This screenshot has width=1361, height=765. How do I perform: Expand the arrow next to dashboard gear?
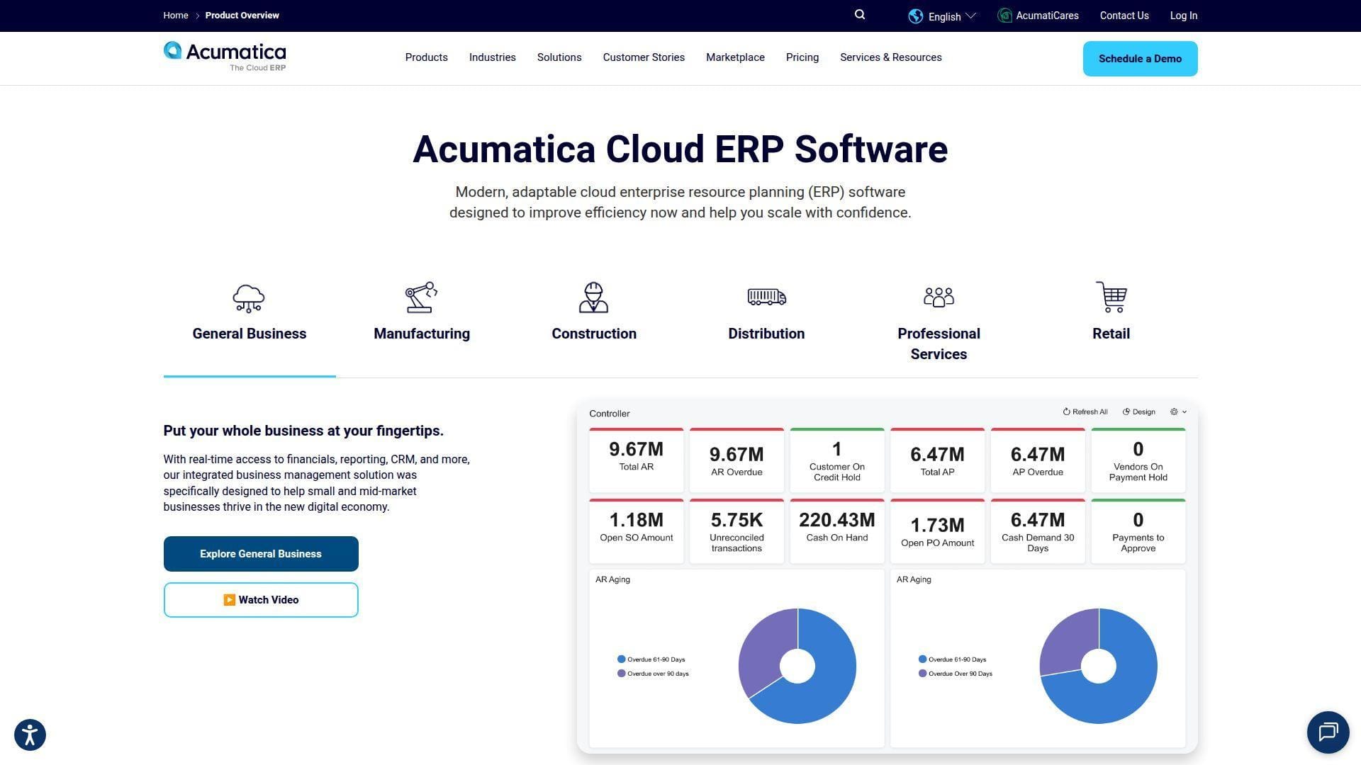pyautogui.click(x=1184, y=412)
